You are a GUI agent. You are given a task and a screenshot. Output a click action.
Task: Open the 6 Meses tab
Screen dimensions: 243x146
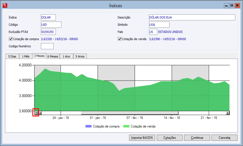tap(53, 56)
